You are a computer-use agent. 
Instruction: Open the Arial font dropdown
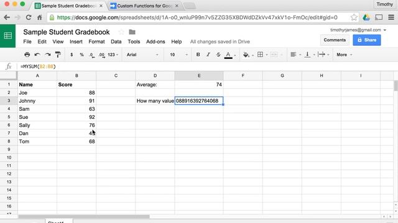point(142,55)
